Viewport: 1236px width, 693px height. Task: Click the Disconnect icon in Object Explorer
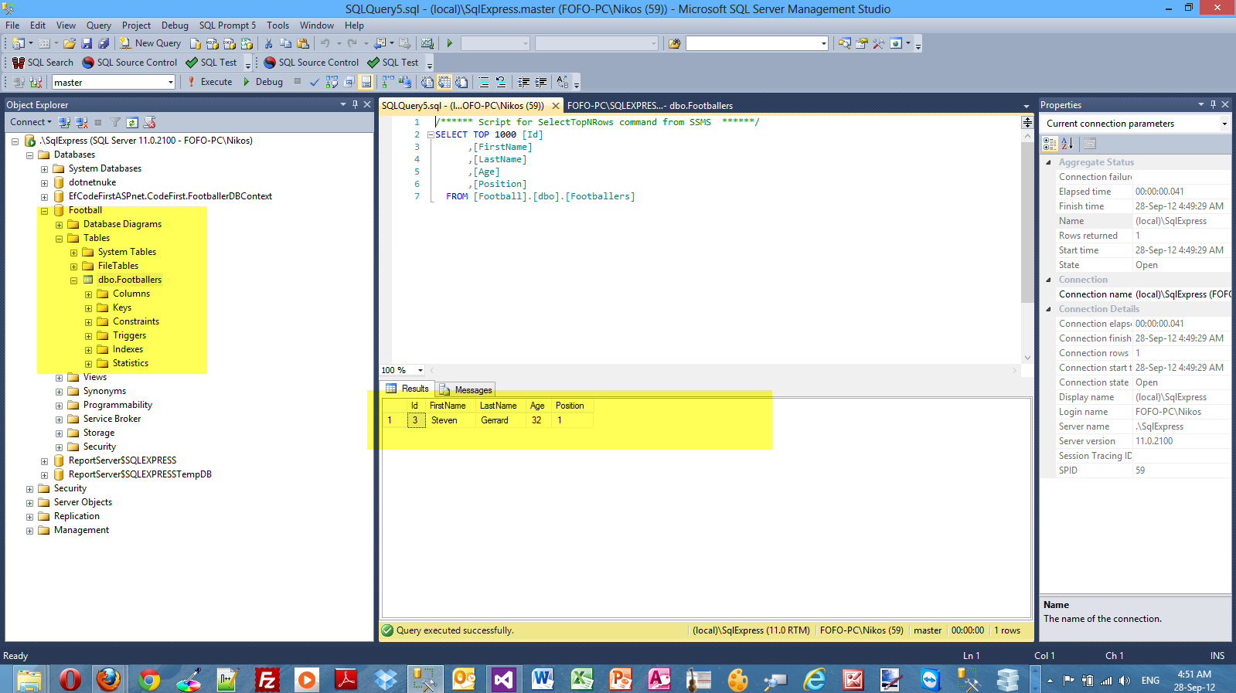tap(81, 122)
